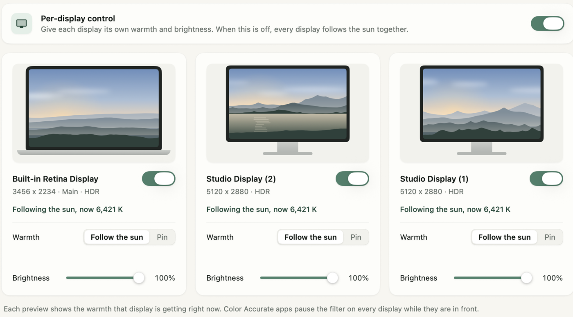Click Studio Display (2) brightness slider knob
573x317 pixels.
333,278
